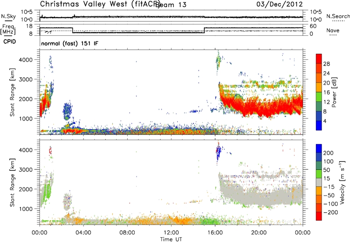Click the '-15' tick on the Velocity scale
The width and height of the screenshot is (350, 242).
pyautogui.click(x=329, y=187)
